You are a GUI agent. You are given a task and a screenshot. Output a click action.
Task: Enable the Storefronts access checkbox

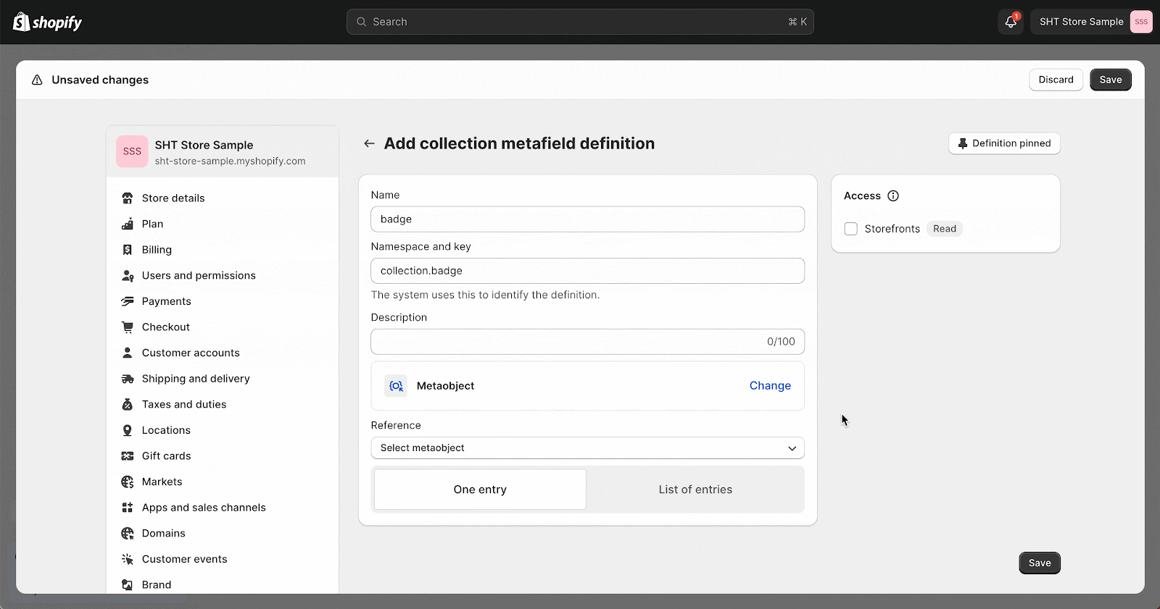(851, 229)
